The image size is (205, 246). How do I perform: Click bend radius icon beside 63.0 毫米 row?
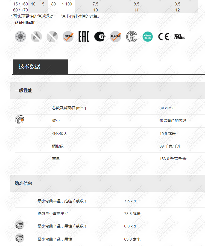20,238
